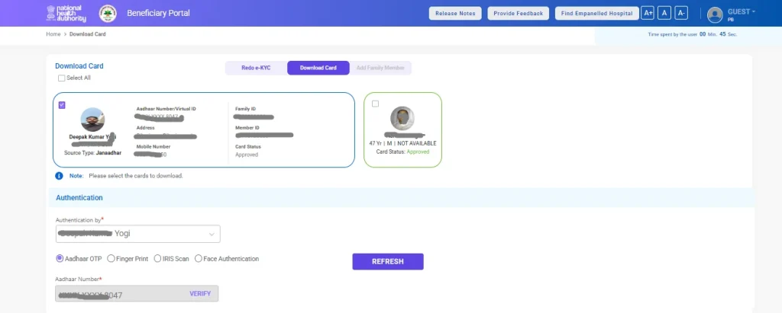Click the 47 Yr | M | NOT AVAILABLE text

point(402,143)
